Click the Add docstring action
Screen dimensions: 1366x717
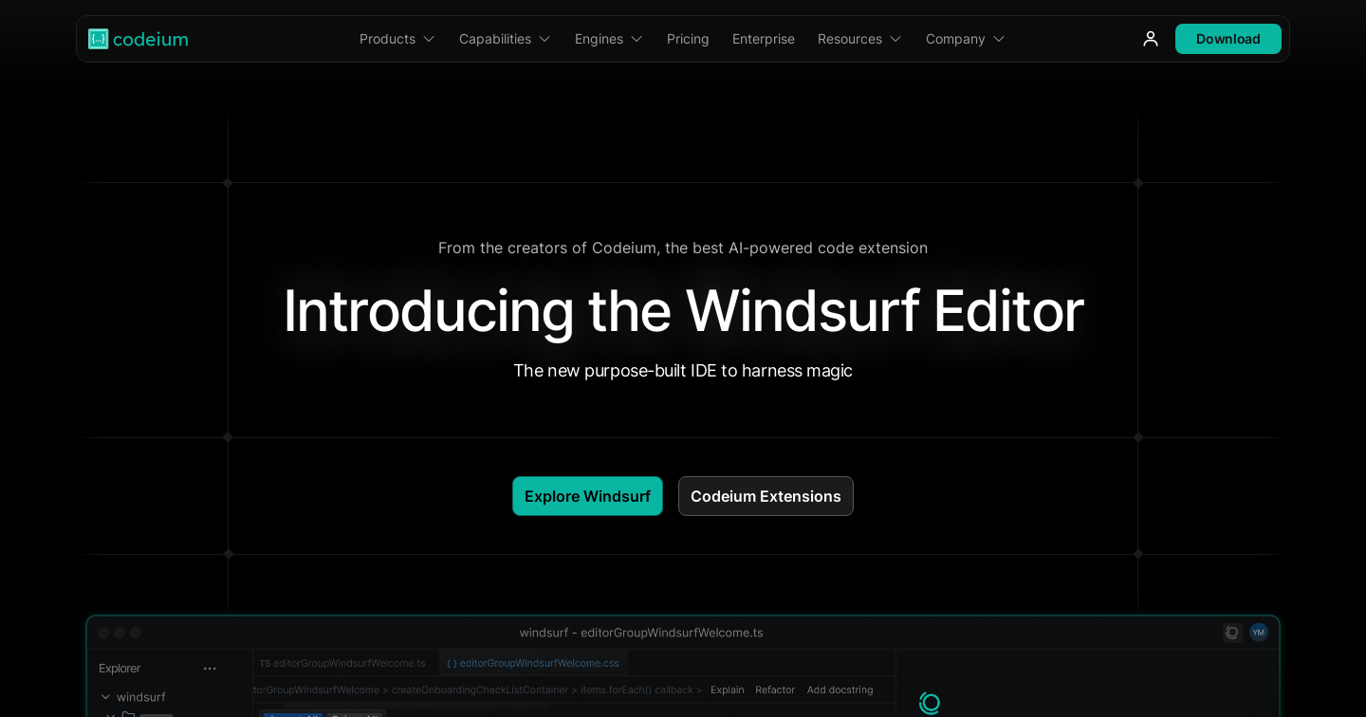point(840,689)
